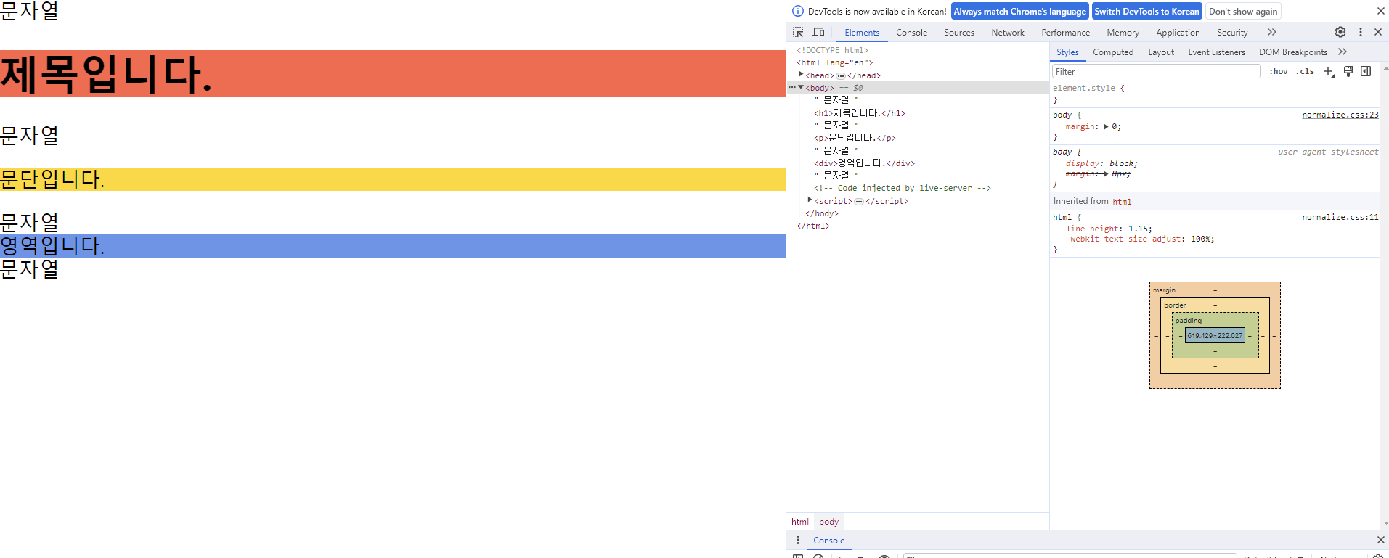Toggle the .cls element classes panel
1389x558 pixels.
(x=1306, y=71)
